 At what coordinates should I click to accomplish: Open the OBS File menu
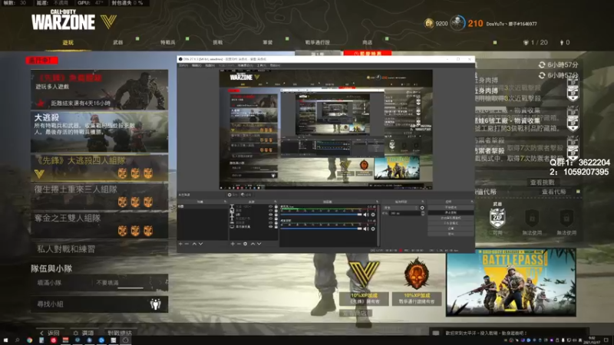[x=183, y=65]
